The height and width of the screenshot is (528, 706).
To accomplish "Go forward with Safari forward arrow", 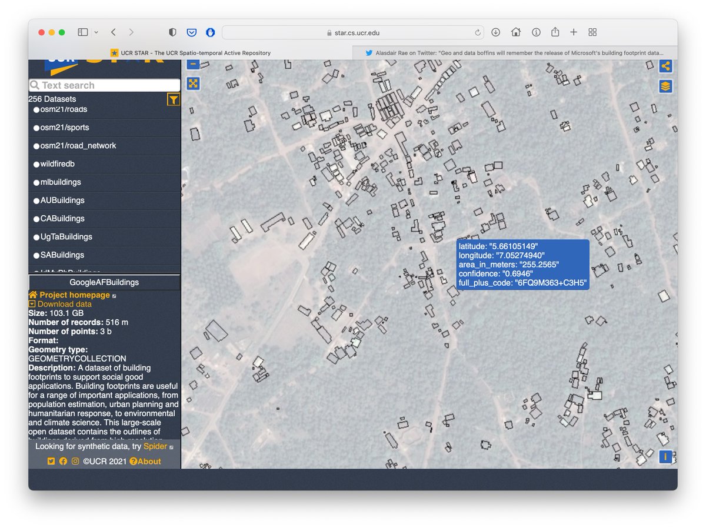I will (x=131, y=32).
